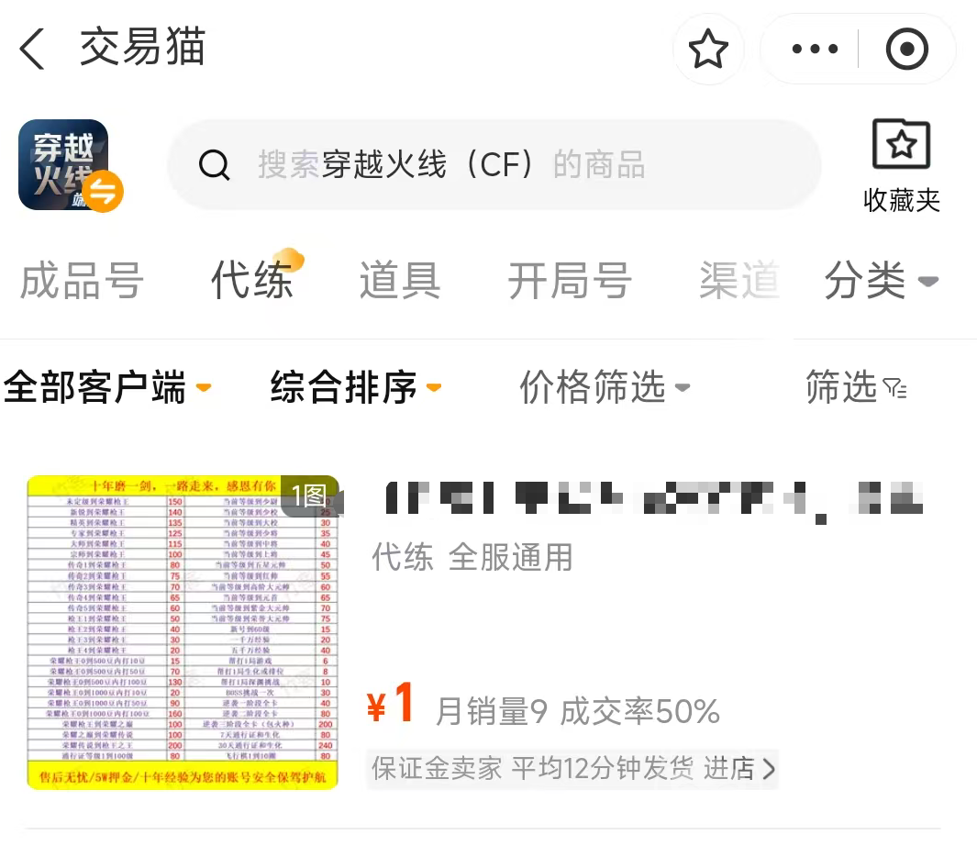Expand 全部客户端 dropdown
This screenshot has height=846, width=977.
click(x=108, y=386)
